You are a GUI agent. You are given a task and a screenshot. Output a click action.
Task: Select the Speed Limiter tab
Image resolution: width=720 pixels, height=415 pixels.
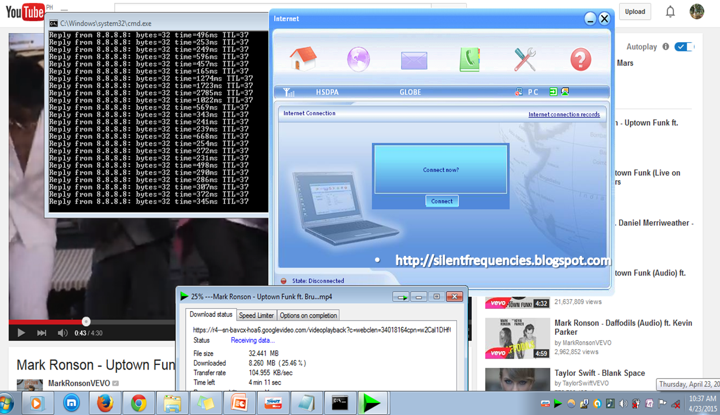click(256, 315)
